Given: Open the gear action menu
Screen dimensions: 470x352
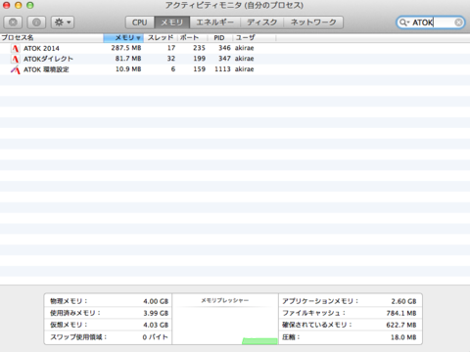Looking at the screenshot, I should (x=63, y=22).
